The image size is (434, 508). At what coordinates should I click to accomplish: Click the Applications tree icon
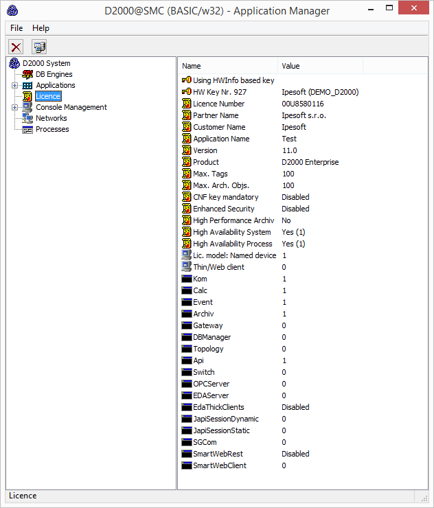coord(27,85)
